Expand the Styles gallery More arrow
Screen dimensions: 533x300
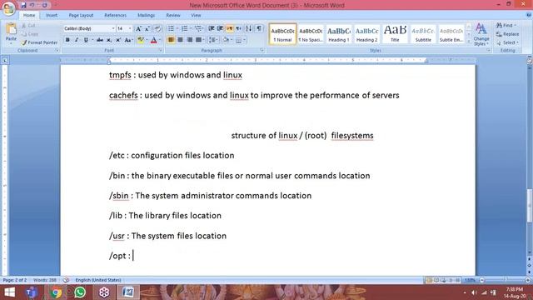[468, 42]
